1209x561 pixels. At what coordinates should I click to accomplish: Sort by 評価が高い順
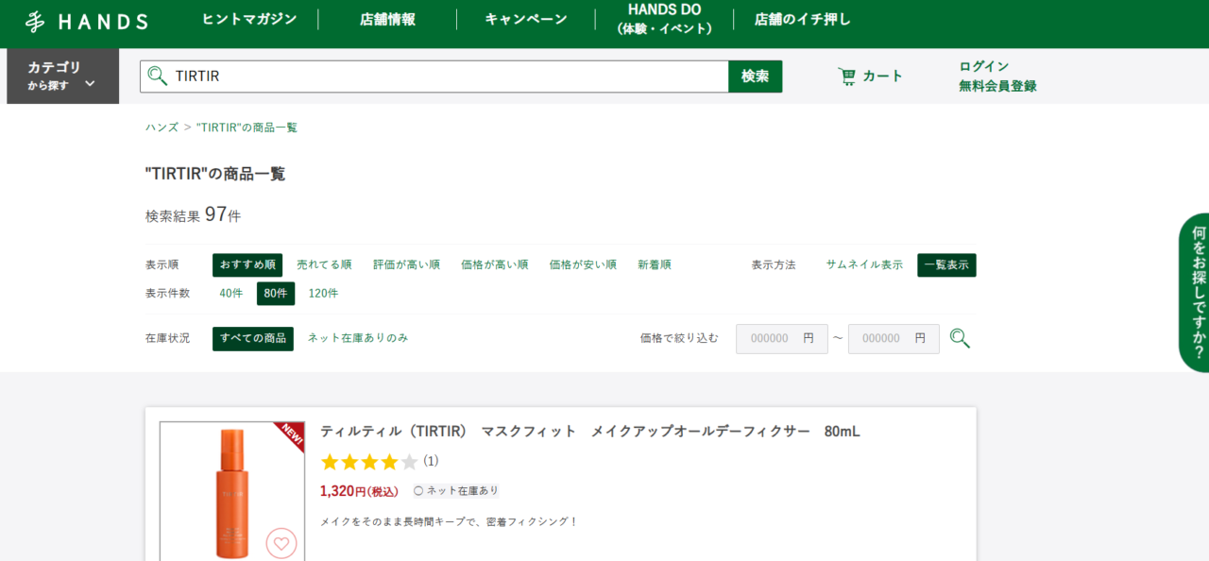406,265
